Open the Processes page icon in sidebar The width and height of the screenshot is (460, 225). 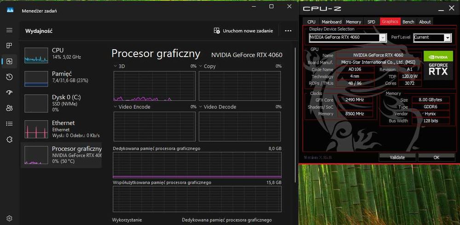[9, 46]
